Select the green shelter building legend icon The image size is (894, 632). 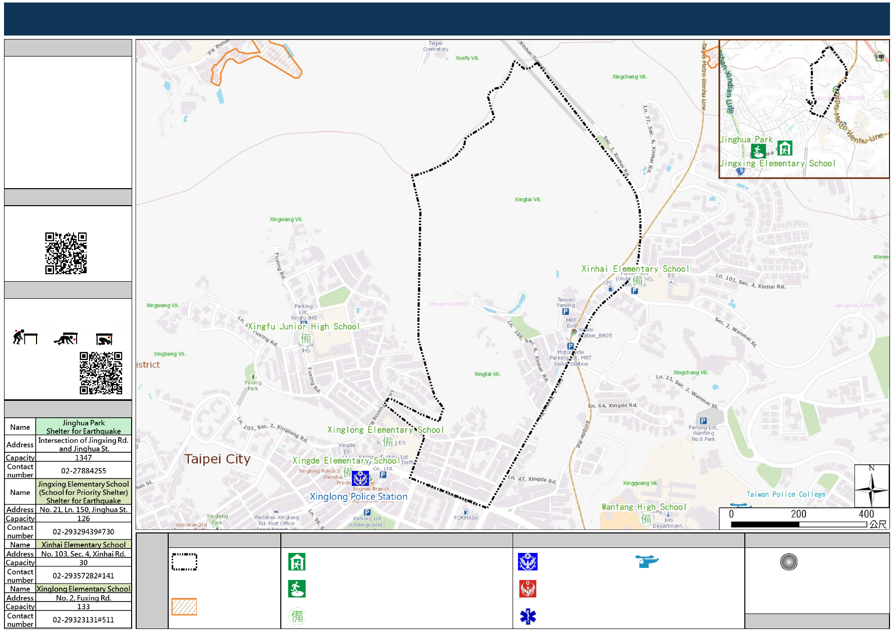(297, 562)
